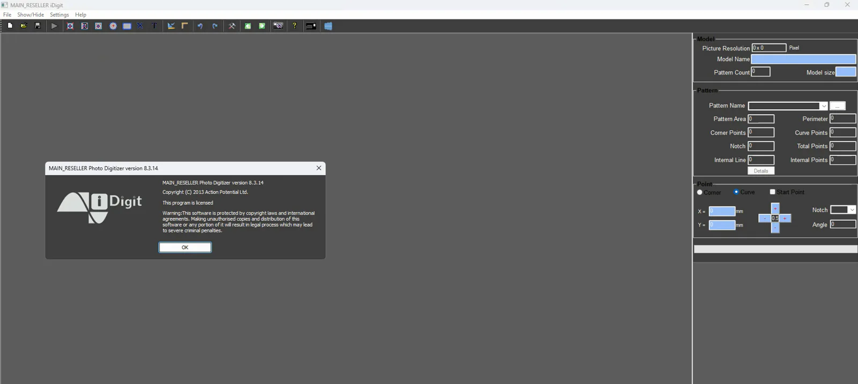The width and height of the screenshot is (858, 384).
Task: Click the Pattern Area field
Action: pos(761,119)
